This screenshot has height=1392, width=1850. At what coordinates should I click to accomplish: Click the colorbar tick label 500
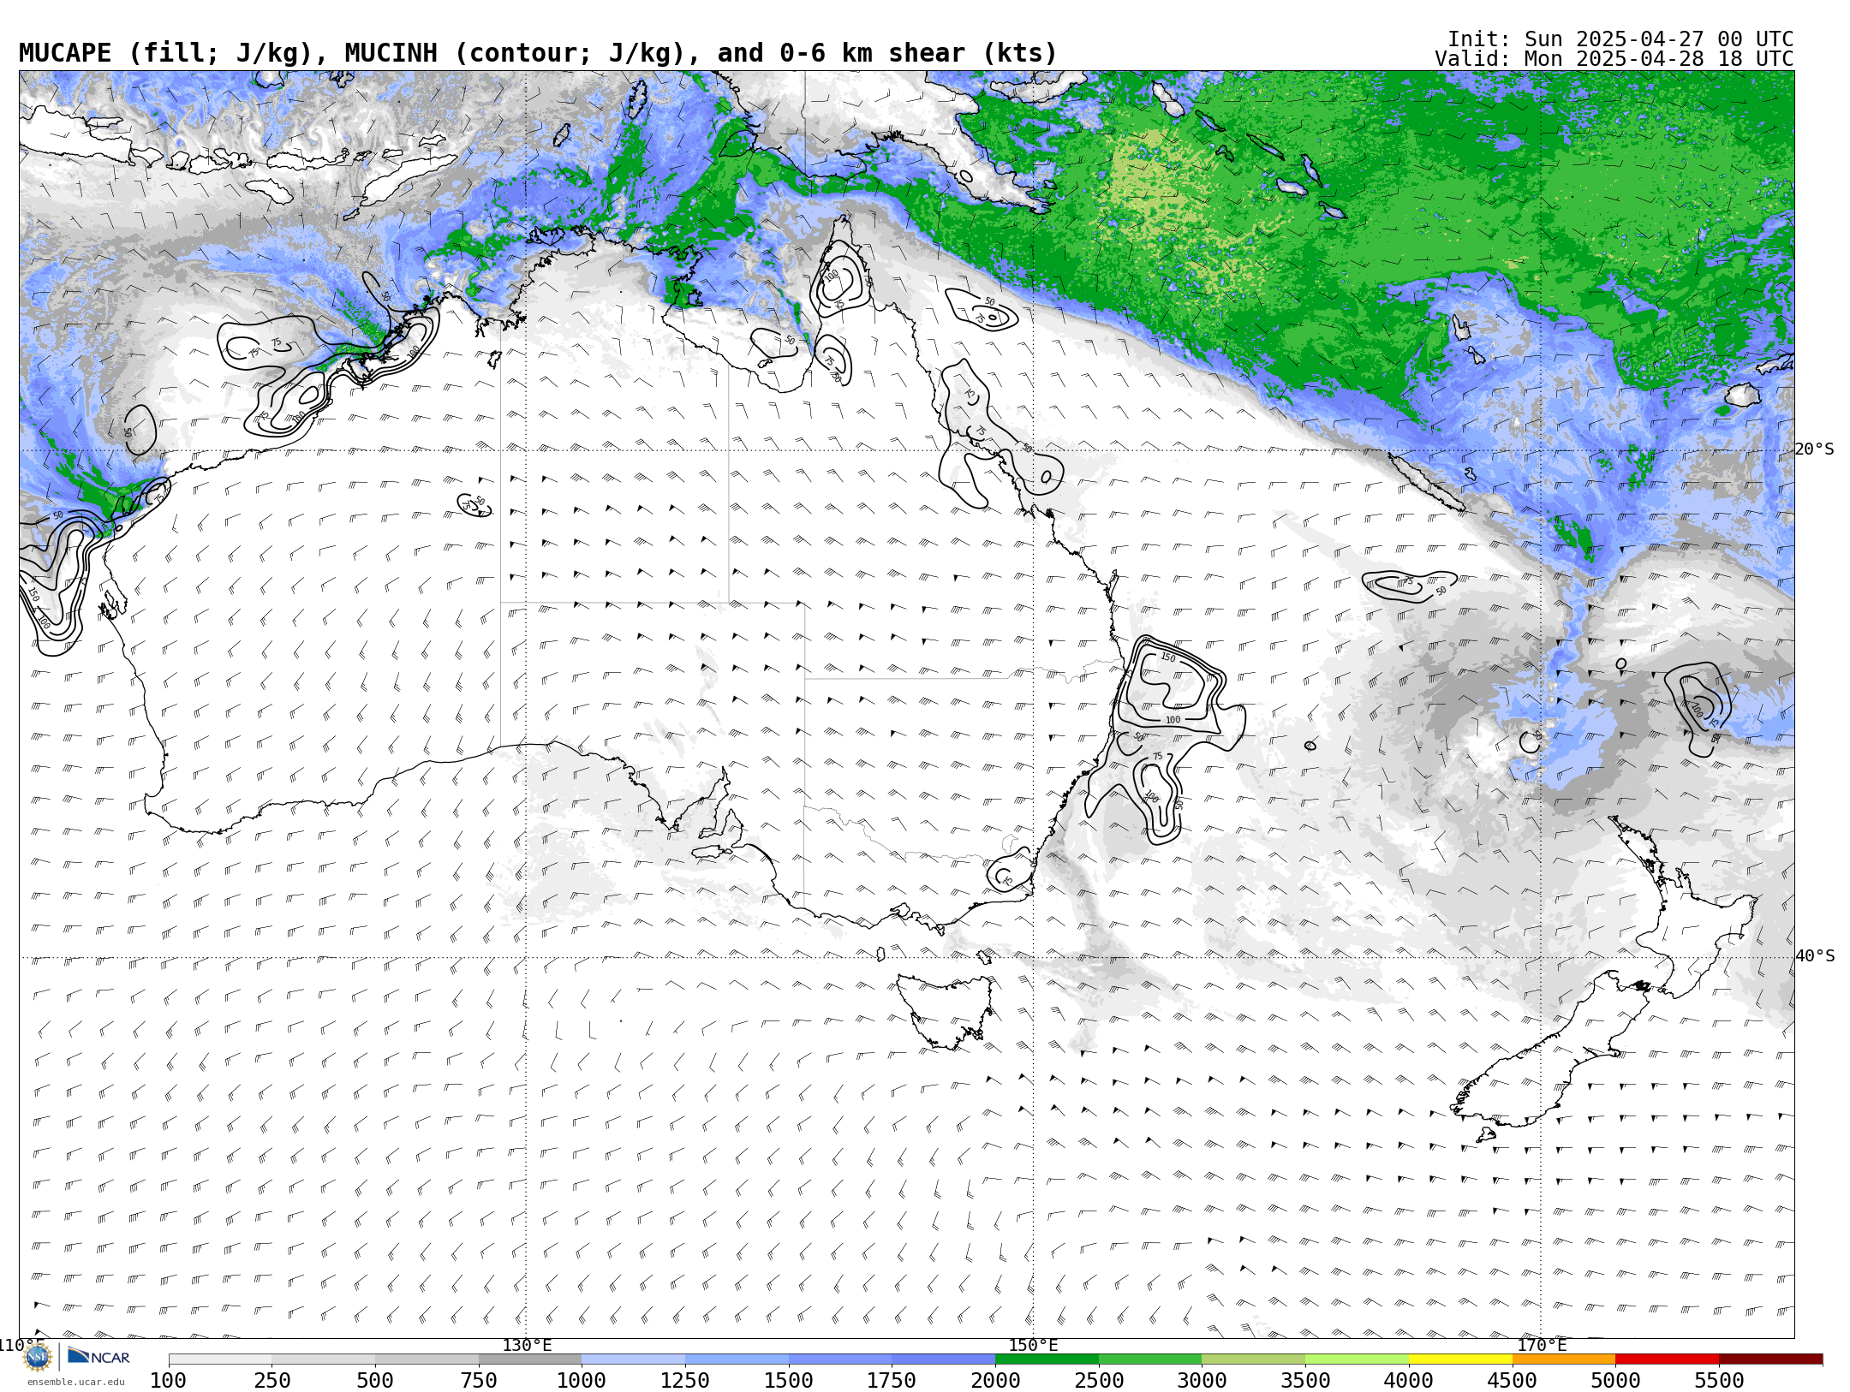point(375,1381)
